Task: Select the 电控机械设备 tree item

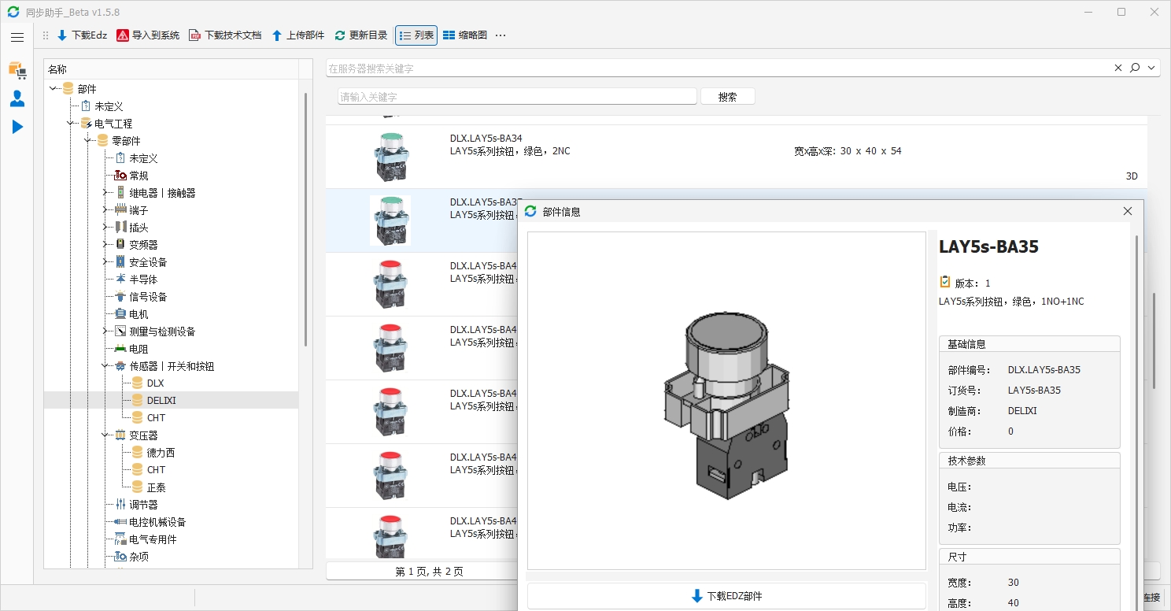Action: 157,522
